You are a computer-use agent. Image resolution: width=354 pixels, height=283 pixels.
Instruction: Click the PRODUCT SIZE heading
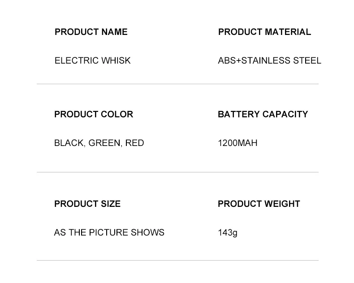pyautogui.click(x=87, y=204)
